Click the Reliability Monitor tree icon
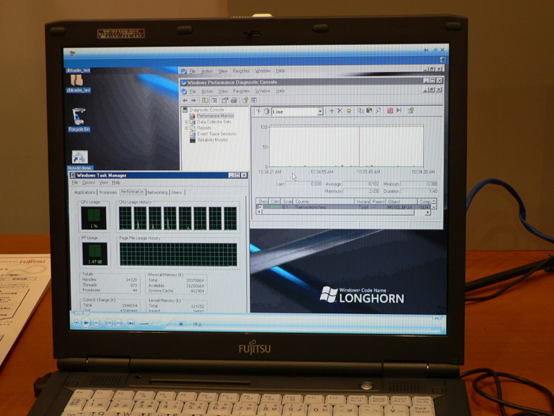554x416 pixels. [193, 140]
